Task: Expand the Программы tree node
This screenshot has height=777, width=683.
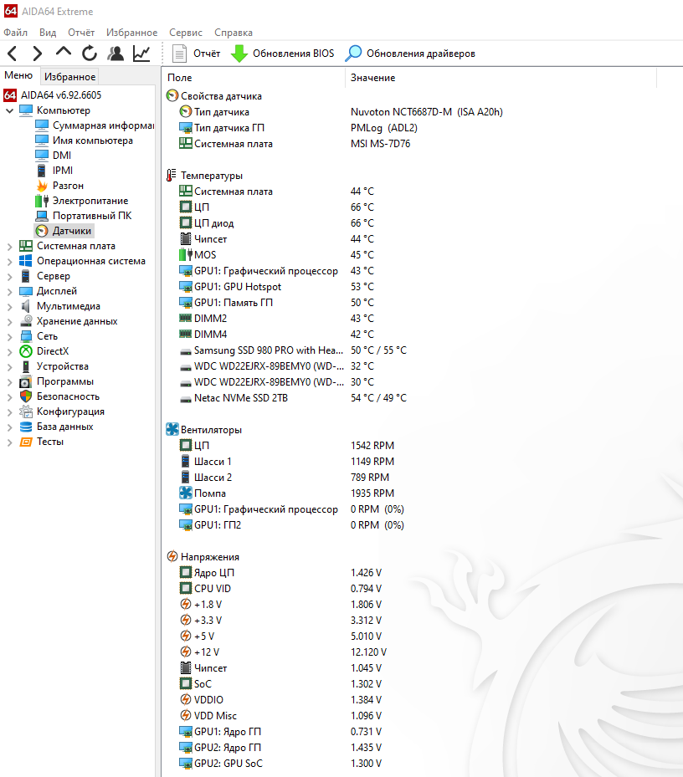Action: coord(9,382)
